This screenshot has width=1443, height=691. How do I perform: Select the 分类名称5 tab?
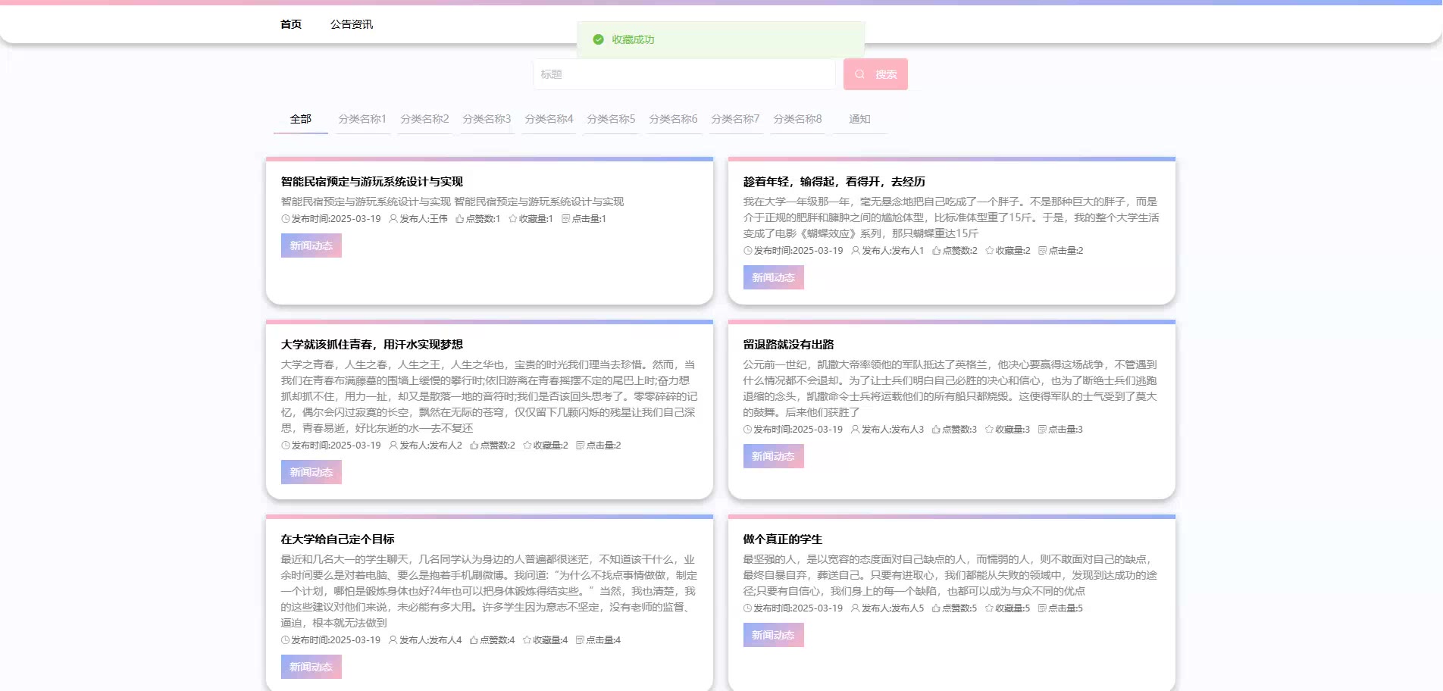pos(611,119)
